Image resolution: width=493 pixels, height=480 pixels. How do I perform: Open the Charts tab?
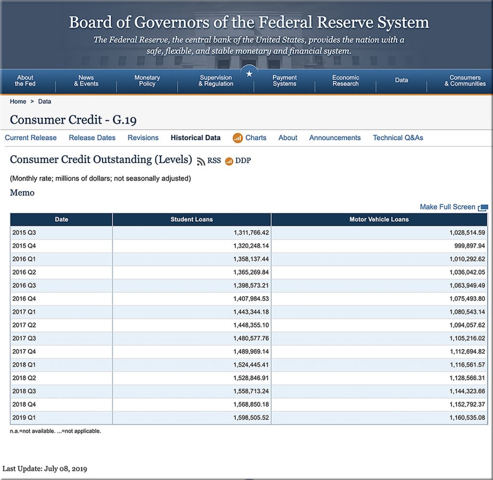pos(256,138)
